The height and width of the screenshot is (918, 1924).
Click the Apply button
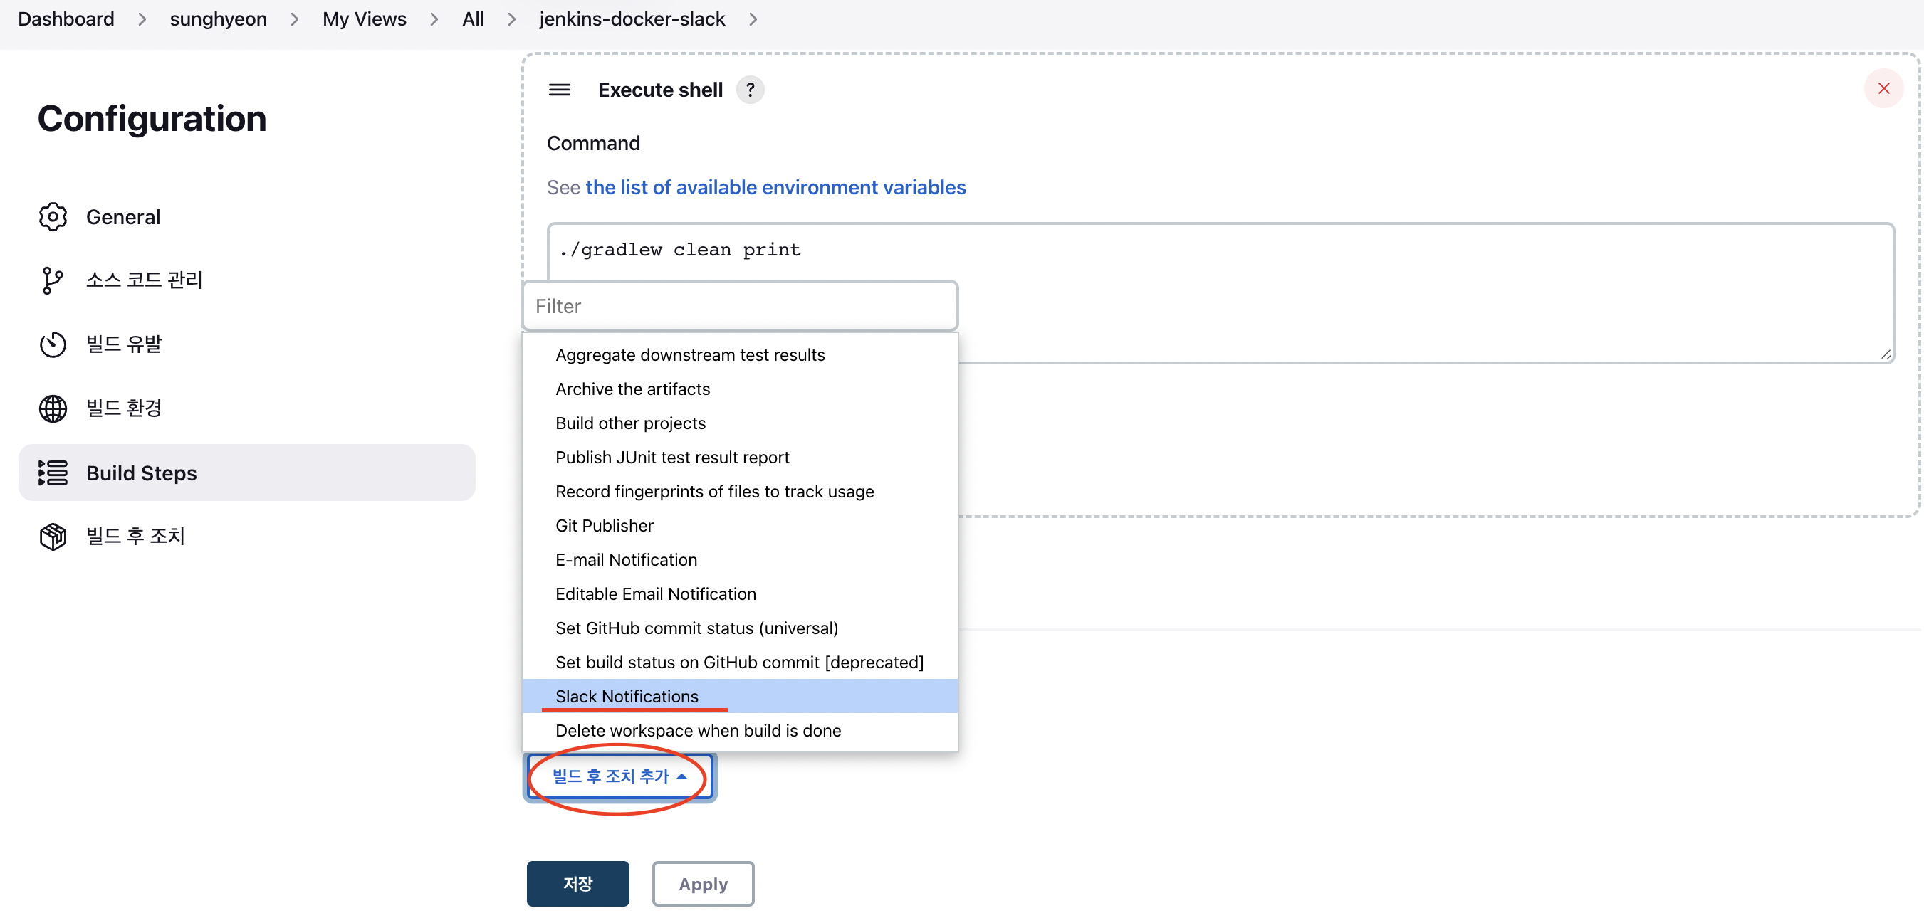[702, 885]
